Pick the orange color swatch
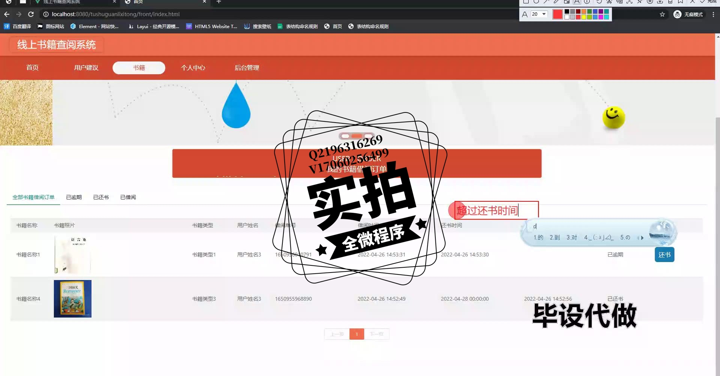Screen dimensions: 720x376 pos(584,11)
